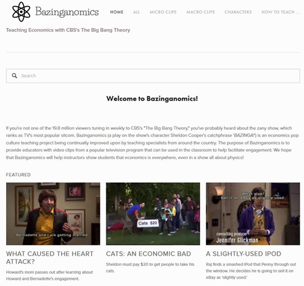Image resolution: width=304 pixels, height=286 pixels.
Task: Navigate to the Characters page
Action: click(238, 12)
